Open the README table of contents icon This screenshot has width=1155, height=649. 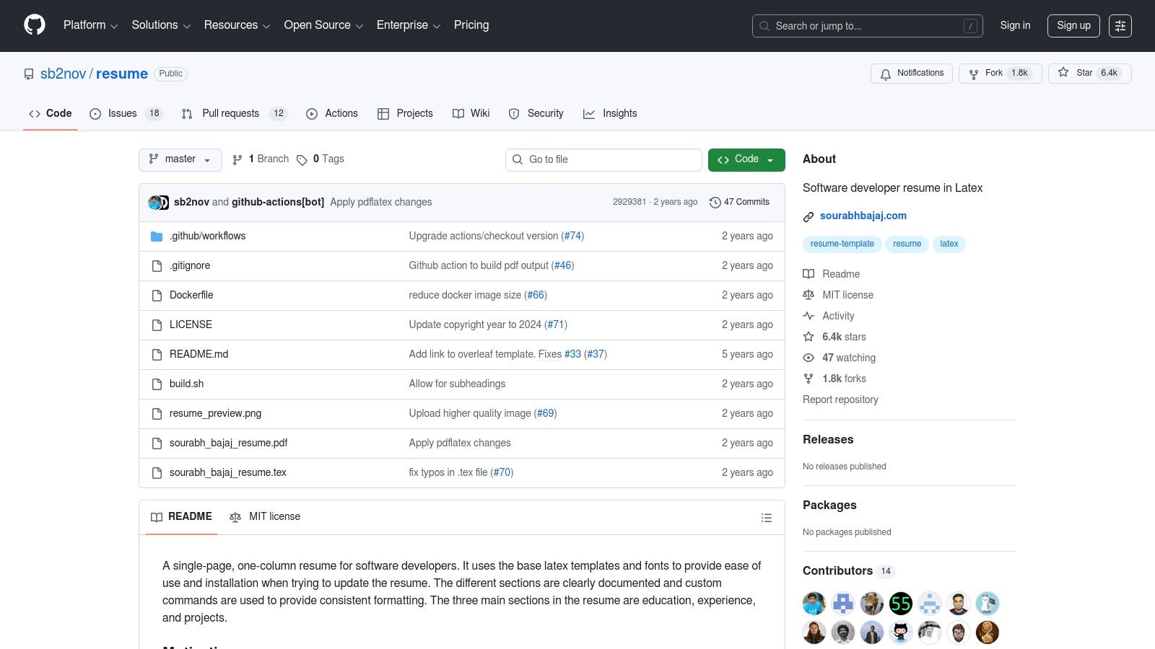click(767, 517)
